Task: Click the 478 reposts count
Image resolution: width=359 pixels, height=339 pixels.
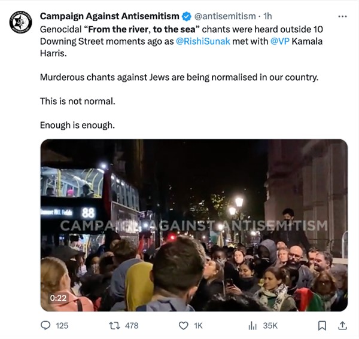Action: [x=130, y=326]
